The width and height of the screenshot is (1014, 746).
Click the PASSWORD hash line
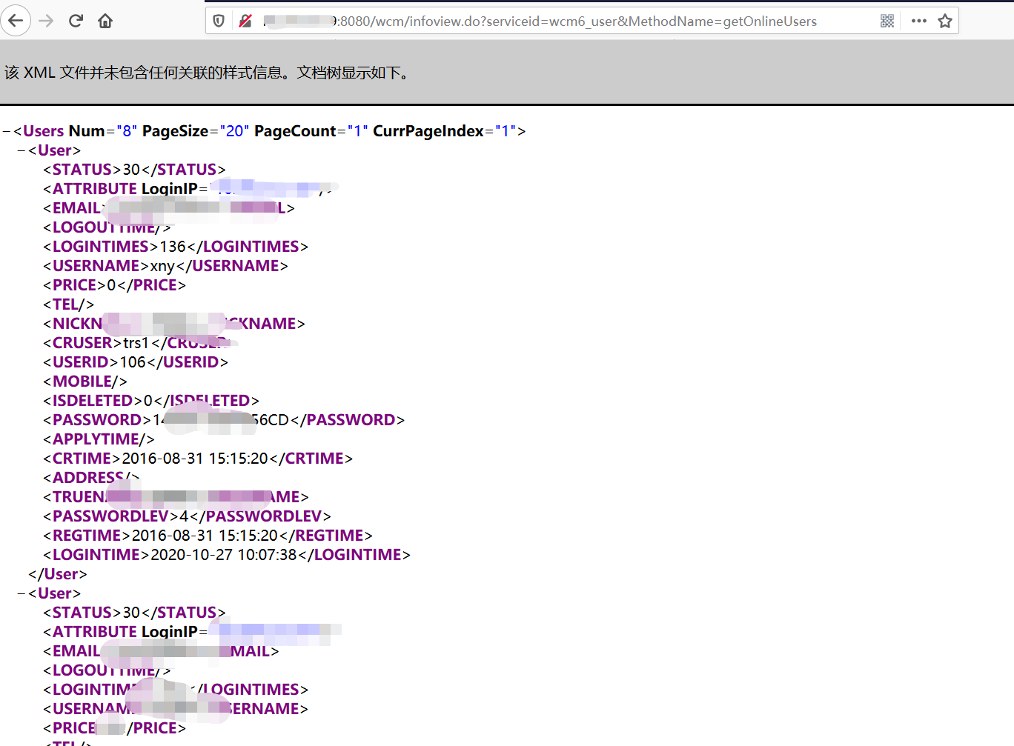click(x=224, y=420)
